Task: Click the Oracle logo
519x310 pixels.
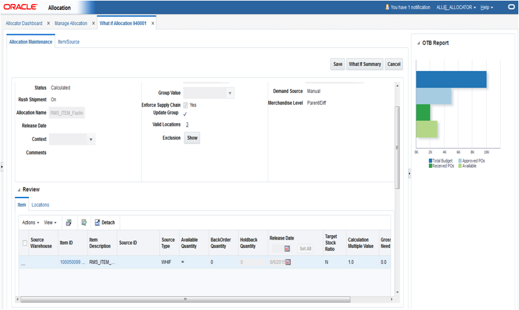Action: click(x=20, y=7)
